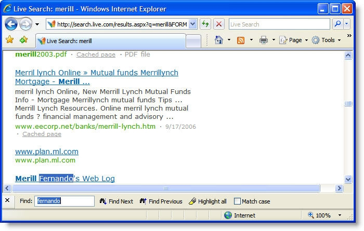Stop loading with the red X button
The height and width of the screenshot is (231, 364).
pos(219,24)
